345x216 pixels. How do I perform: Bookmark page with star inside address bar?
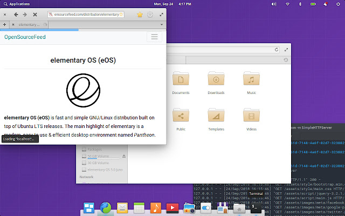(x=121, y=15)
